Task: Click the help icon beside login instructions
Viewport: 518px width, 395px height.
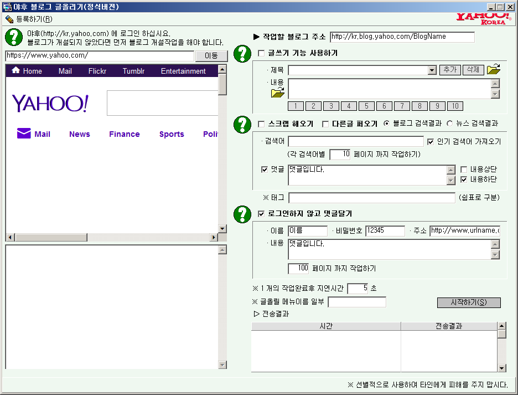Action: coord(14,37)
